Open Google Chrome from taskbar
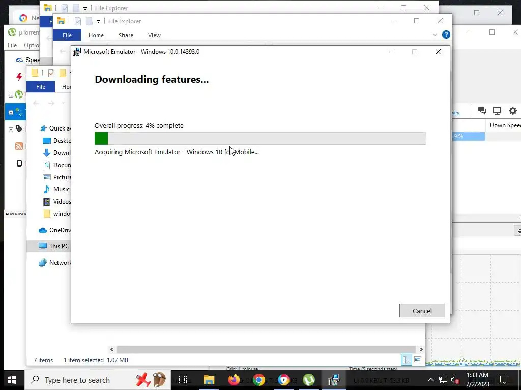 (x=259, y=380)
